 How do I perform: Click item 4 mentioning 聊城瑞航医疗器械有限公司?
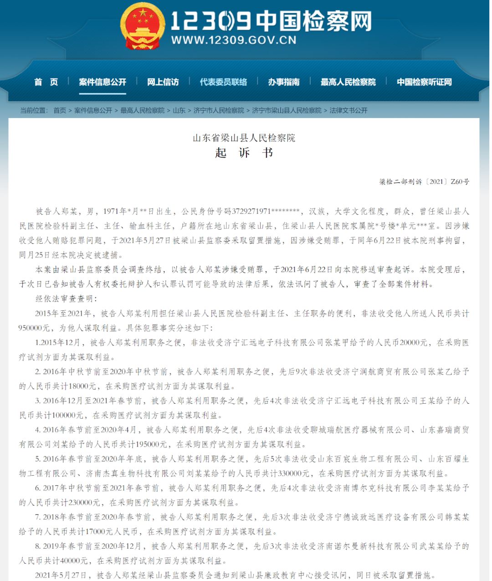point(244,437)
